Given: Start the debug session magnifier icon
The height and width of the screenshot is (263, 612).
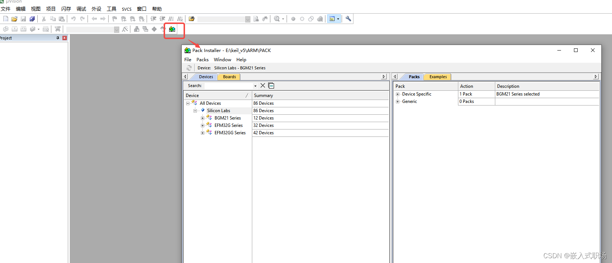Looking at the screenshot, I should [x=277, y=19].
